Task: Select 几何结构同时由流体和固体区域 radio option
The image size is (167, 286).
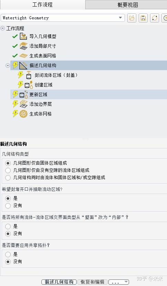Action: coord(8,178)
